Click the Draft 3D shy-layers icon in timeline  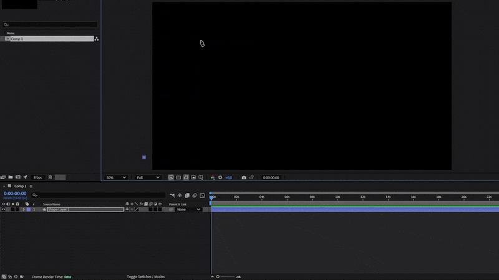(x=180, y=195)
